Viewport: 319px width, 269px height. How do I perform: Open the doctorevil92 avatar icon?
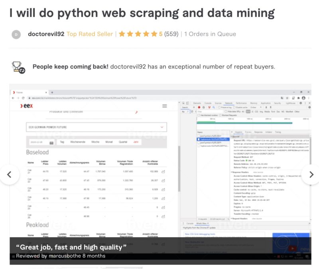pos(16,35)
